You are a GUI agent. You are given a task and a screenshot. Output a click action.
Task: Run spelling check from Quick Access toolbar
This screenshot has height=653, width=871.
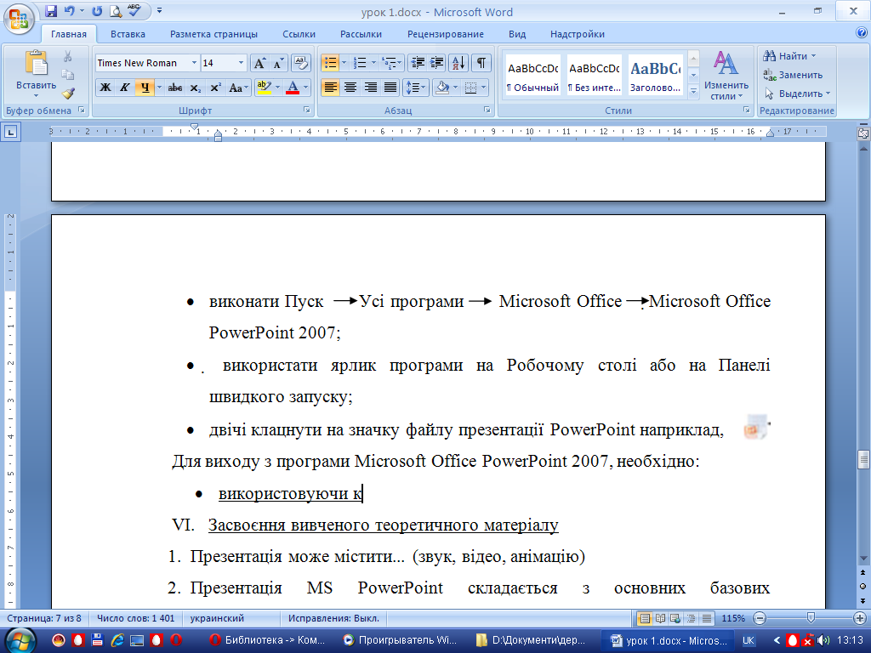click(134, 10)
